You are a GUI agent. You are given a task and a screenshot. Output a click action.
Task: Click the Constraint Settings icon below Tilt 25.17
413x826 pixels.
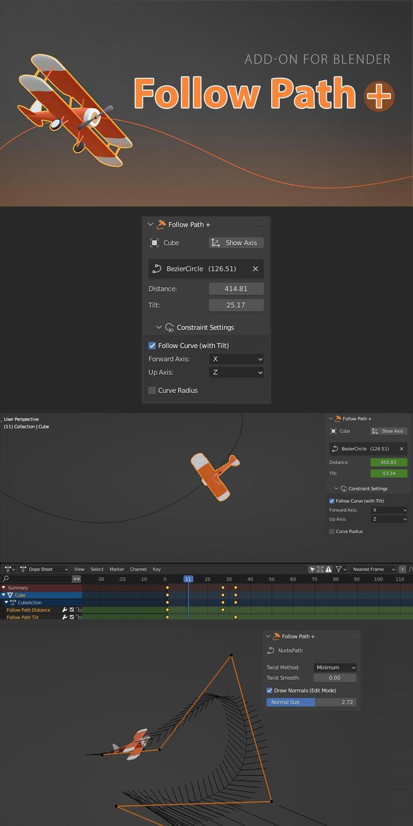(169, 327)
